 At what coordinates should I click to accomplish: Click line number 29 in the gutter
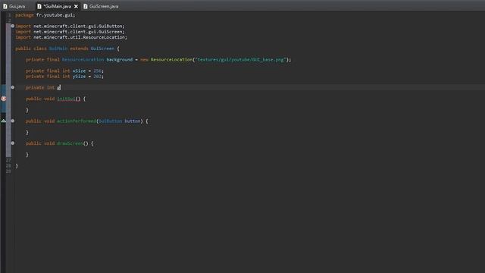(x=8, y=171)
